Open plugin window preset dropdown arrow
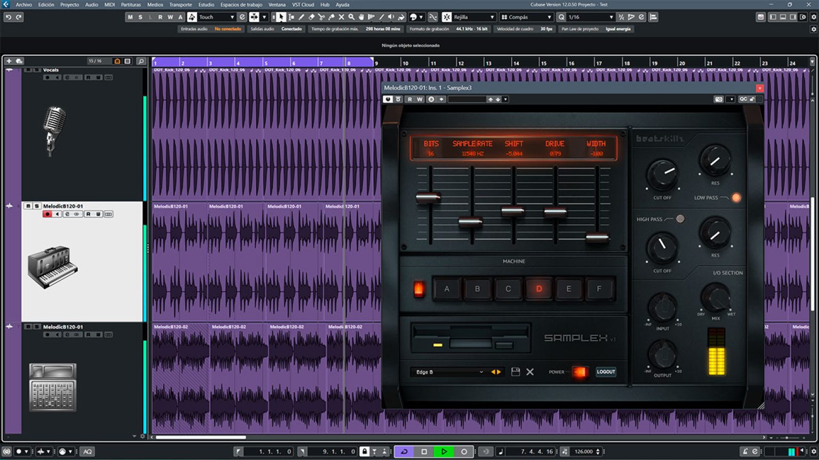The width and height of the screenshot is (819, 460). [505, 99]
